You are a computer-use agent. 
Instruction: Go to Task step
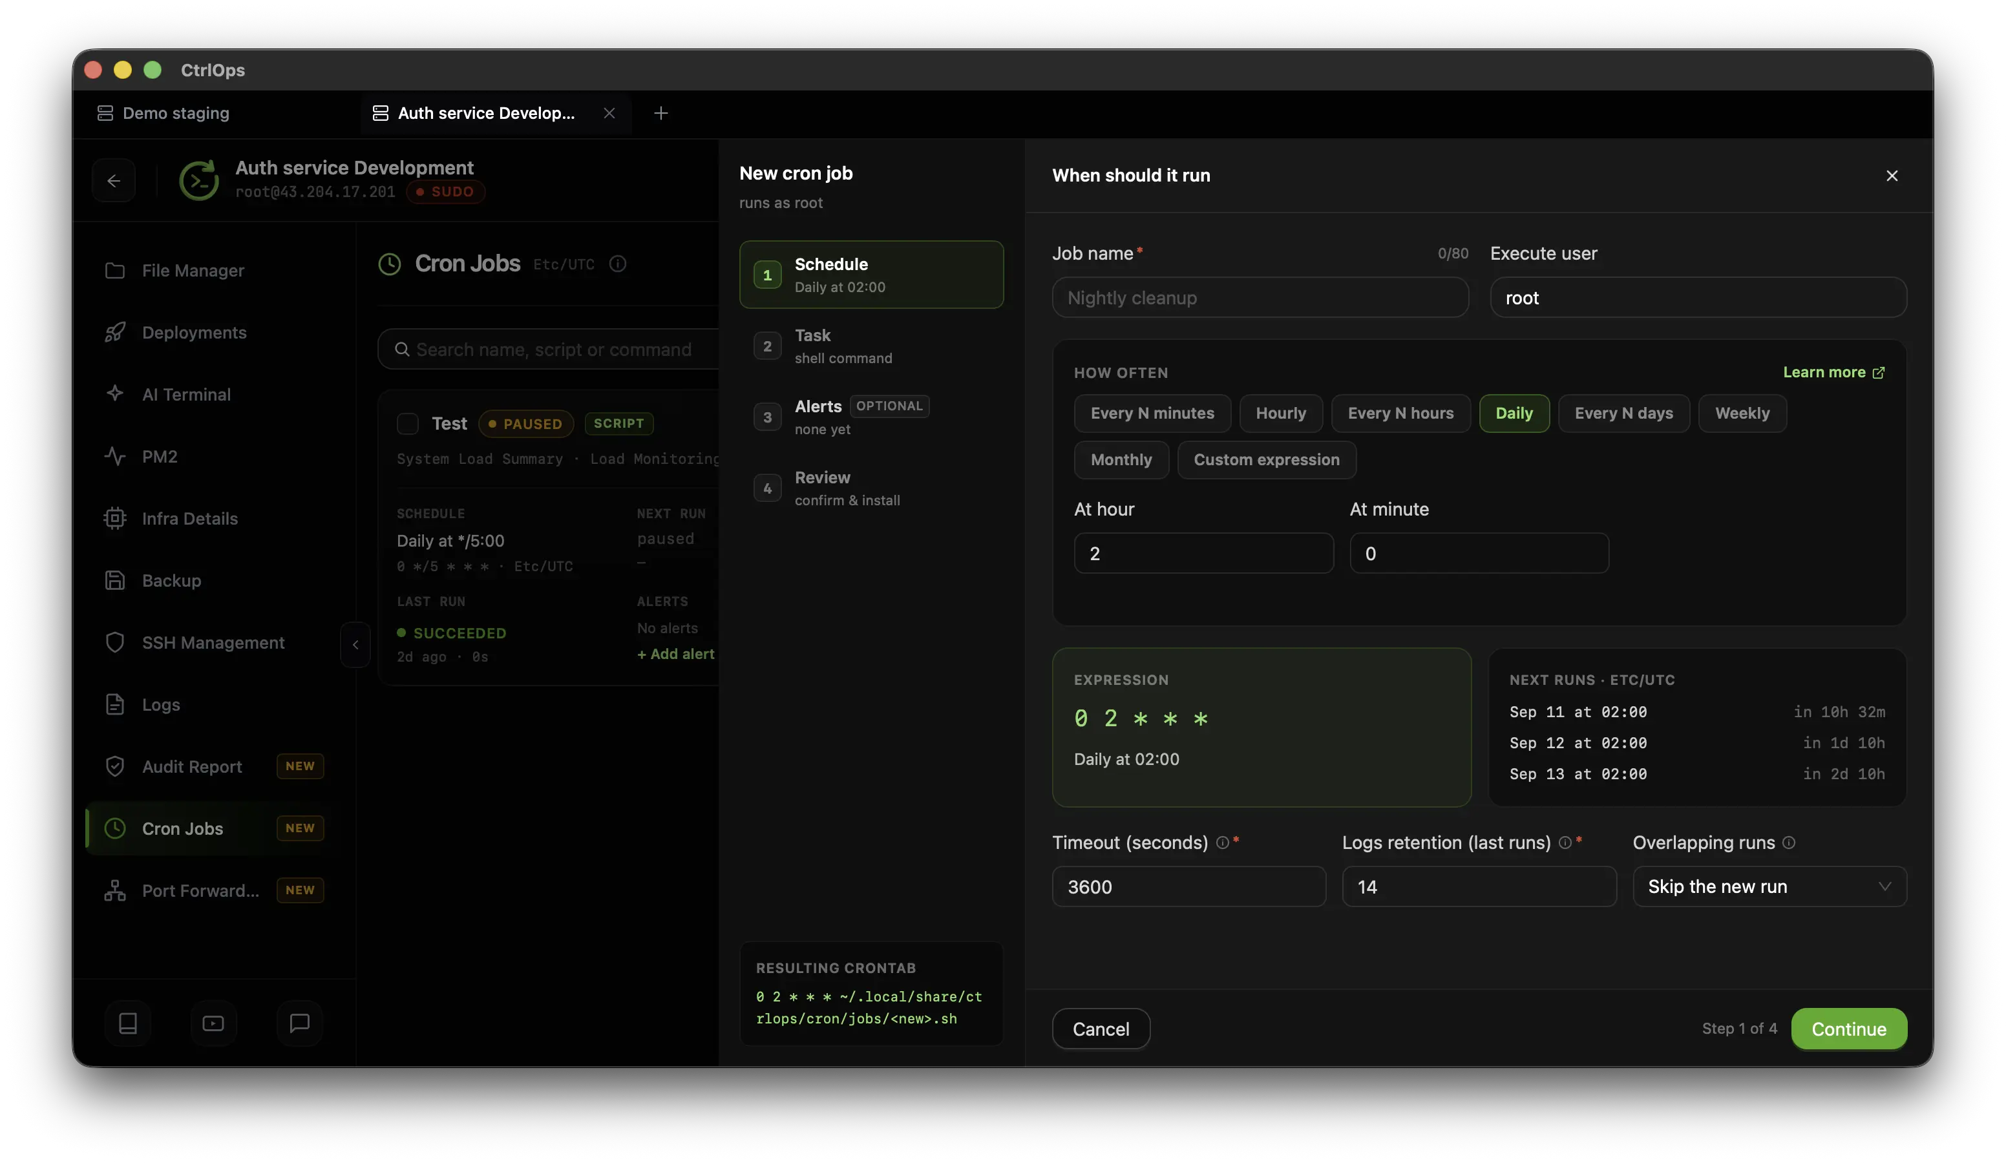(x=872, y=346)
